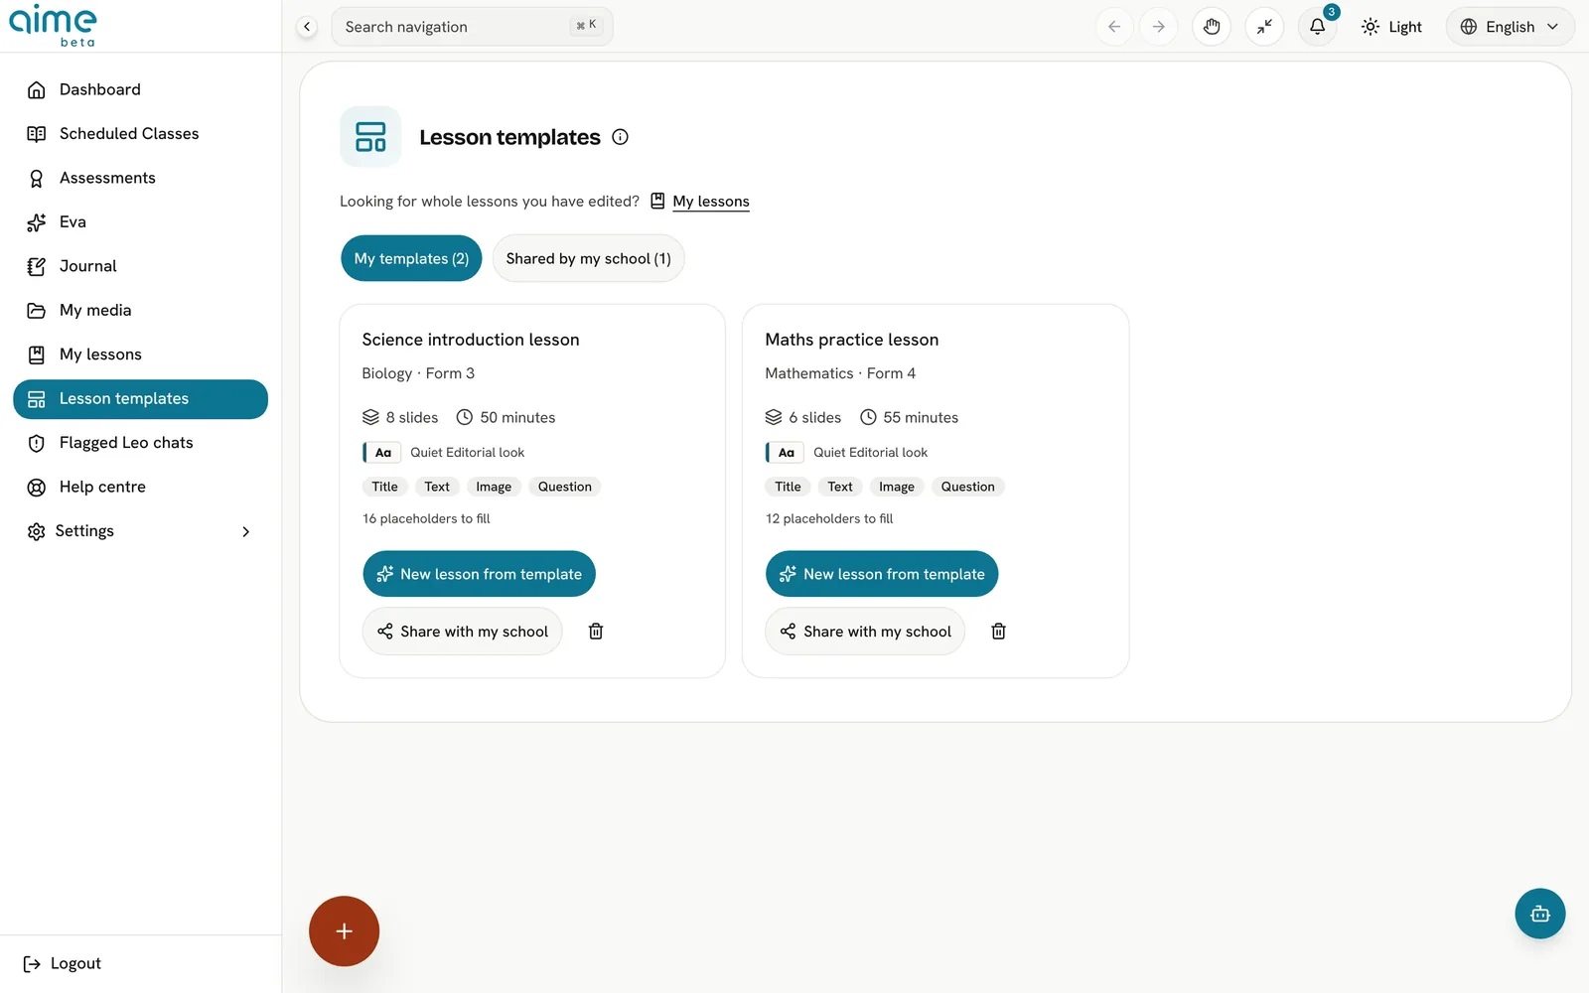Image resolution: width=1589 pixels, height=993 pixels.
Task: Share Maths practice lesson with my school
Action: click(x=865, y=632)
